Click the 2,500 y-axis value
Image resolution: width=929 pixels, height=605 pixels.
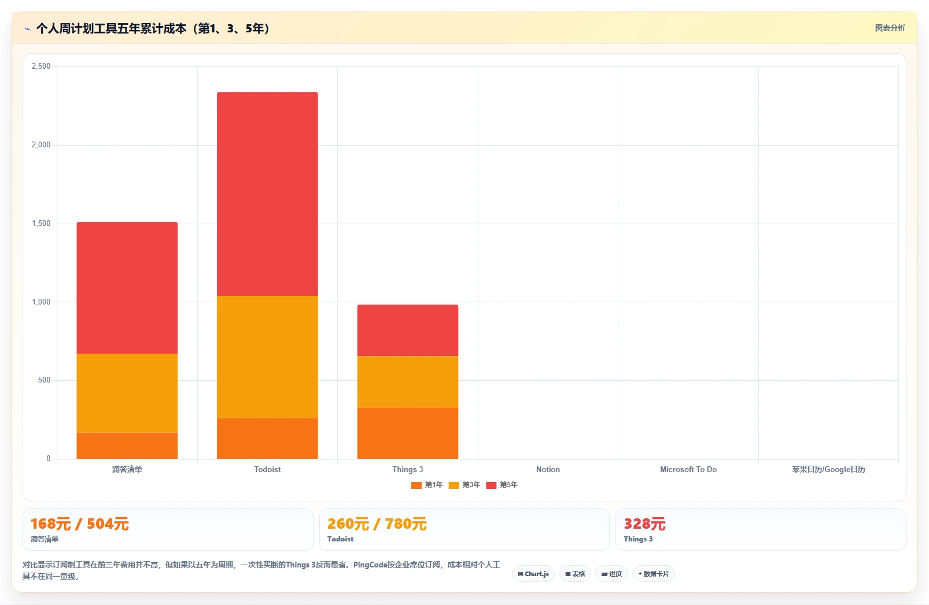pos(41,66)
